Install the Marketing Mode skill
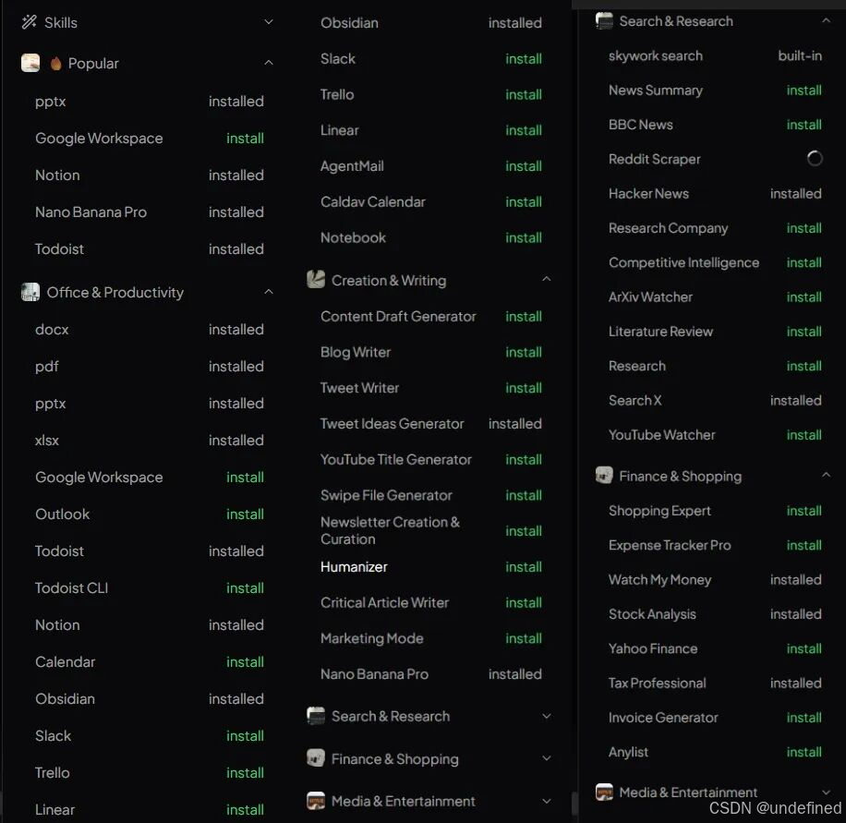The width and height of the screenshot is (846, 823). 524,638
